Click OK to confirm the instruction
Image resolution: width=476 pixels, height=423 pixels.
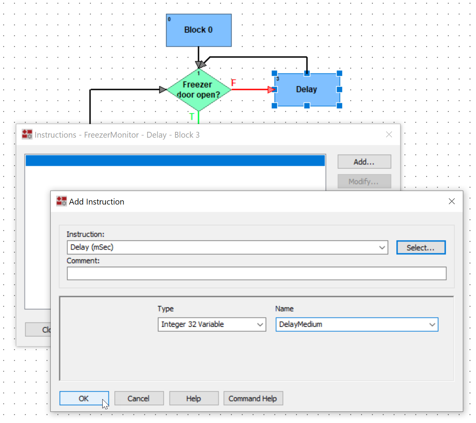coord(84,398)
